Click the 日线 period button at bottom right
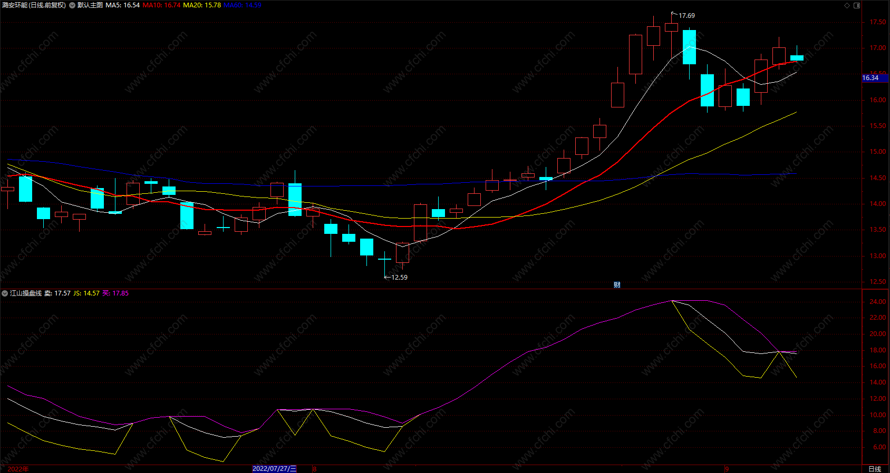The width and height of the screenshot is (890, 473). tap(875, 469)
